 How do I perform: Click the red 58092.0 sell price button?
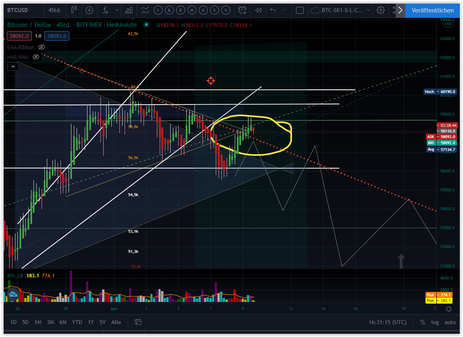pos(19,36)
